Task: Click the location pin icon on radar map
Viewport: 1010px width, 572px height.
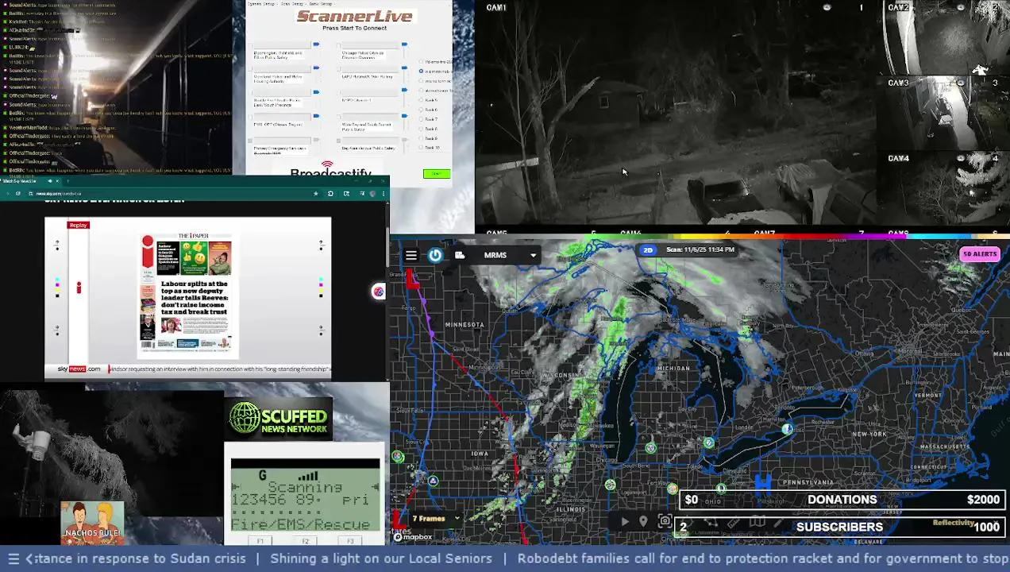Action: 643,522
